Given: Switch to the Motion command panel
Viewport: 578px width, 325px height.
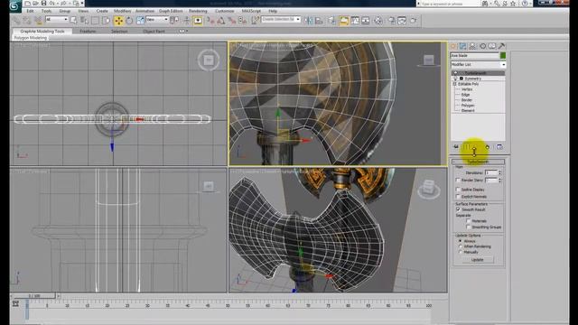Looking at the screenshot, I should [x=482, y=46].
